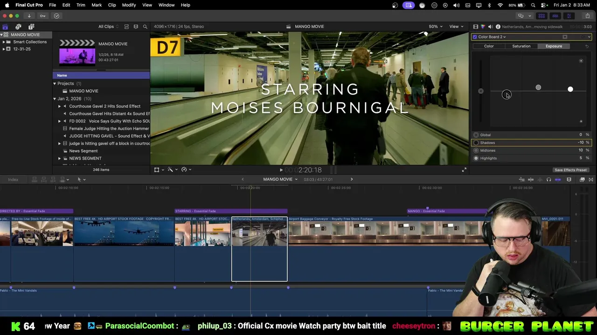Toggle Inspector panel visibility button
This screenshot has width=597, height=335.
[x=569, y=16]
